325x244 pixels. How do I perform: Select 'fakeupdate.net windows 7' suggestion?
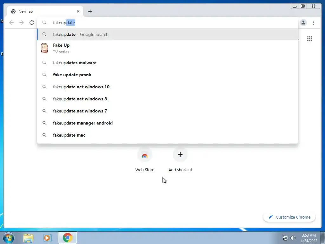[168, 111]
